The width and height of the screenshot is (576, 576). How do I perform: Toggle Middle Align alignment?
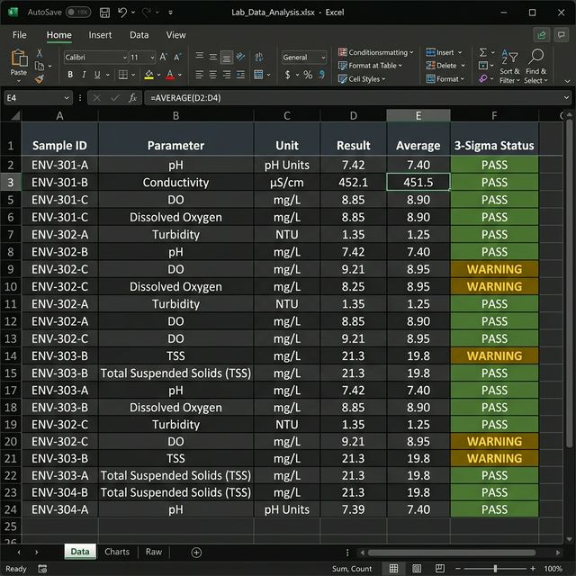click(213, 57)
